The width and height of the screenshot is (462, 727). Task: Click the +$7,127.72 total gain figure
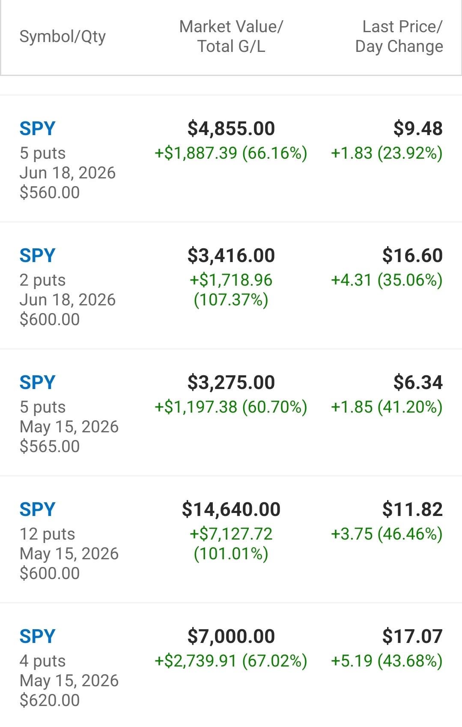[231, 534]
